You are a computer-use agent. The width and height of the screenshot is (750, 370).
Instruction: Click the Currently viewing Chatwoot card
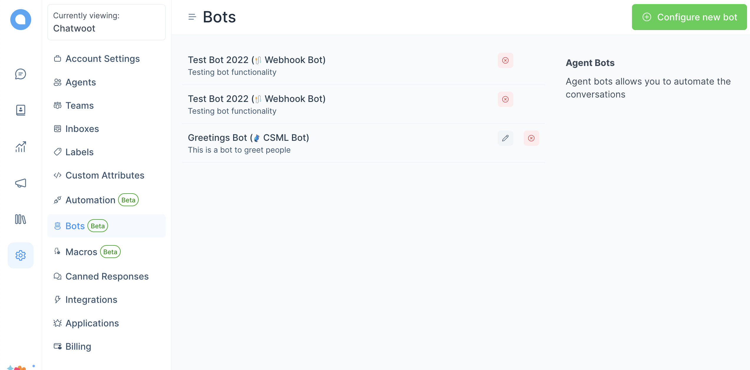click(x=106, y=22)
